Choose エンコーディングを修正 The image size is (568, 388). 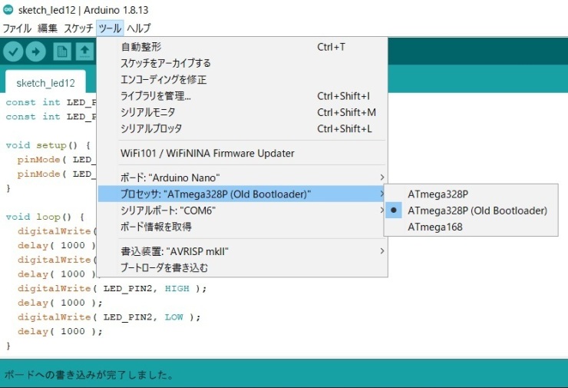pyautogui.click(x=243, y=79)
